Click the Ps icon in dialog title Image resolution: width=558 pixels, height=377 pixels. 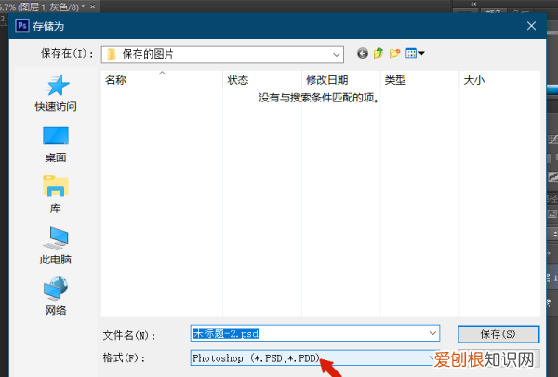tap(22, 26)
